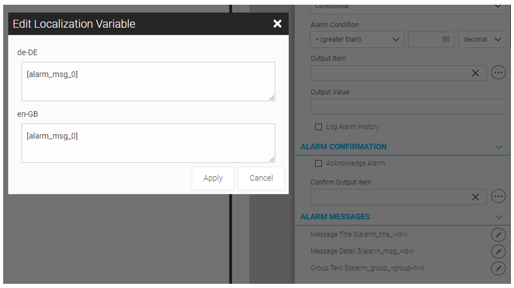514x288 pixels.
Task: Clear the Output Item field
Action: [x=476, y=73]
